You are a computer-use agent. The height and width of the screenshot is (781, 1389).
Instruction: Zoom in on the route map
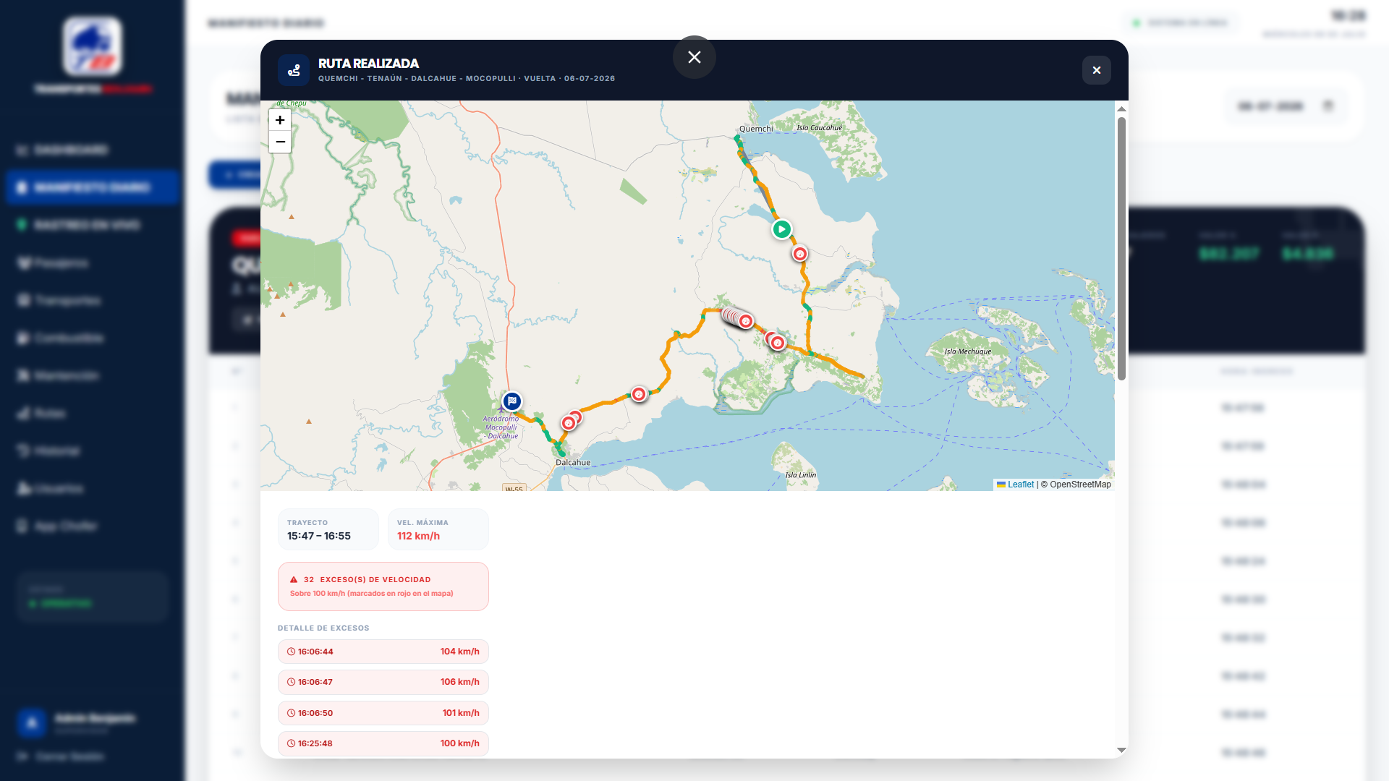[280, 120]
